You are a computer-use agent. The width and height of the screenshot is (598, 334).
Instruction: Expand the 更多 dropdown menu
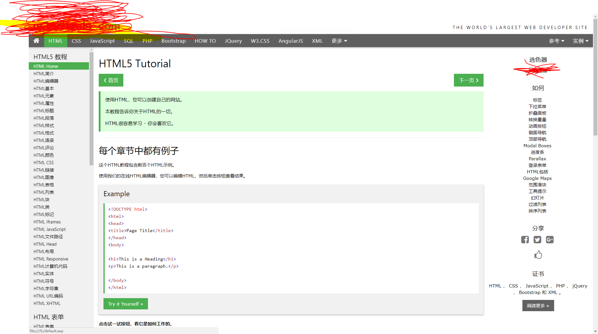click(x=339, y=41)
